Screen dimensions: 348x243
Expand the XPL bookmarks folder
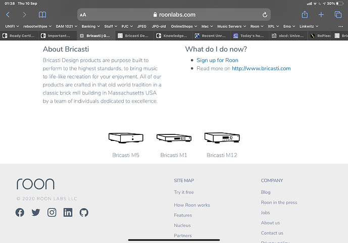tap(273, 26)
